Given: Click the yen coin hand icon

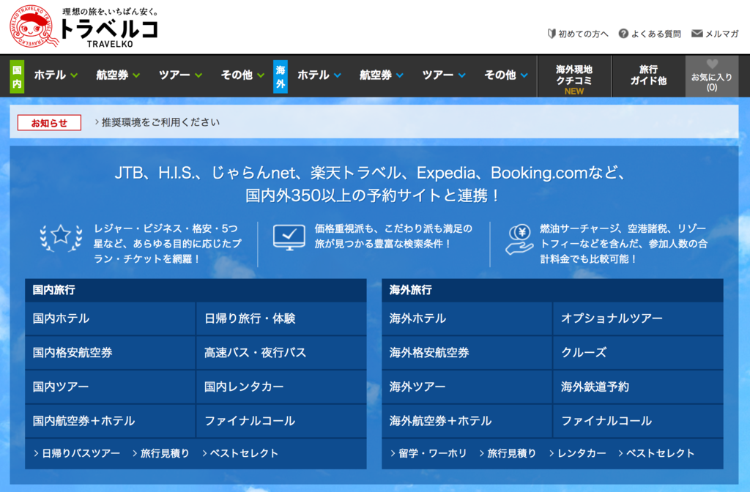Looking at the screenshot, I should [x=519, y=239].
